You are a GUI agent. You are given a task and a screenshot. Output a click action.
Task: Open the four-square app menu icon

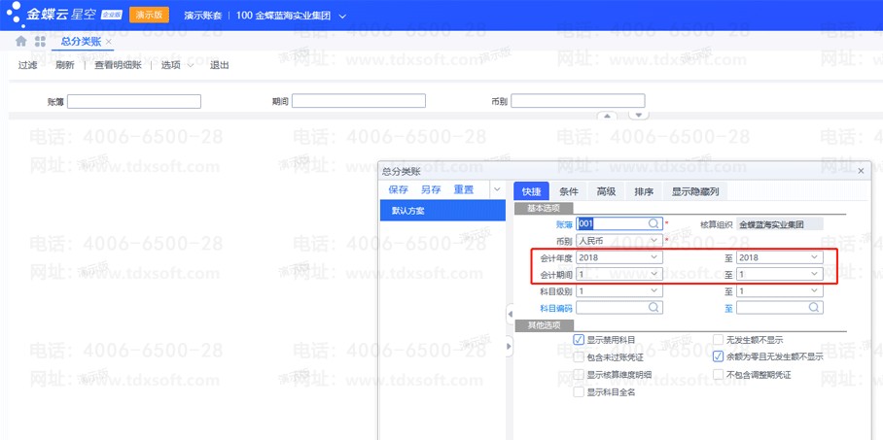[40, 42]
